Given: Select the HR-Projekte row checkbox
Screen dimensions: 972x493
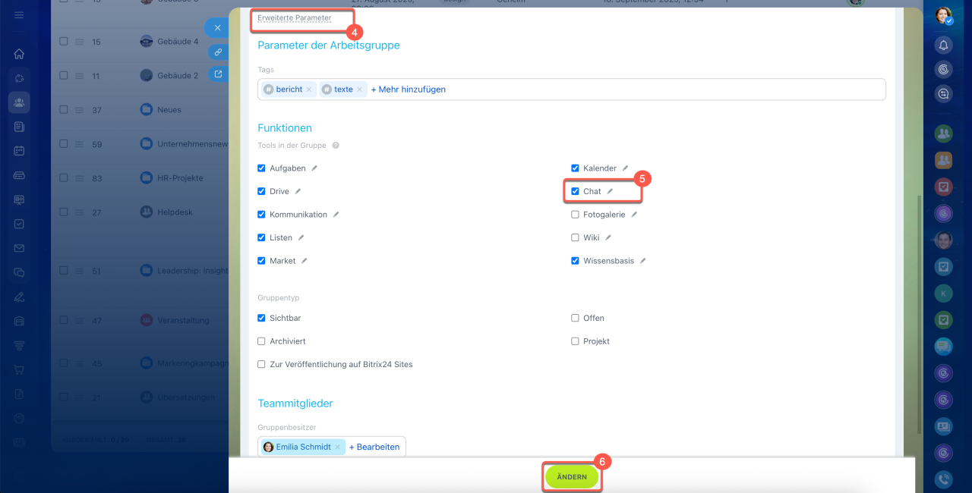Looking at the screenshot, I should [64, 178].
